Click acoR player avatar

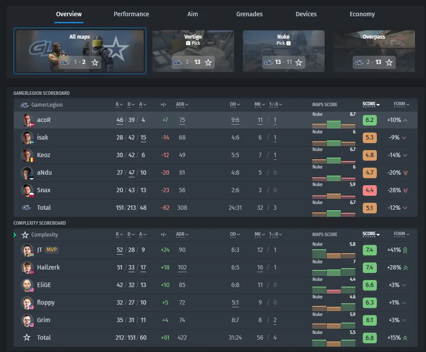coord(27,120)
